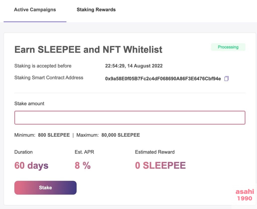257x209 pixels.
Task: Click the 60 days duration value
Action: [x=31, y=166]
